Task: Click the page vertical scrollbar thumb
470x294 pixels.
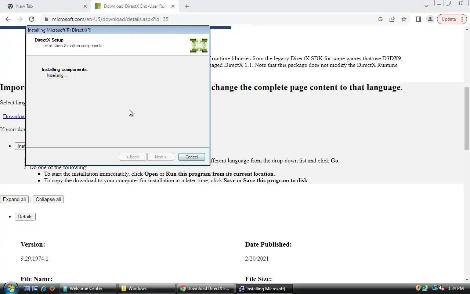Action: (467, 118)
